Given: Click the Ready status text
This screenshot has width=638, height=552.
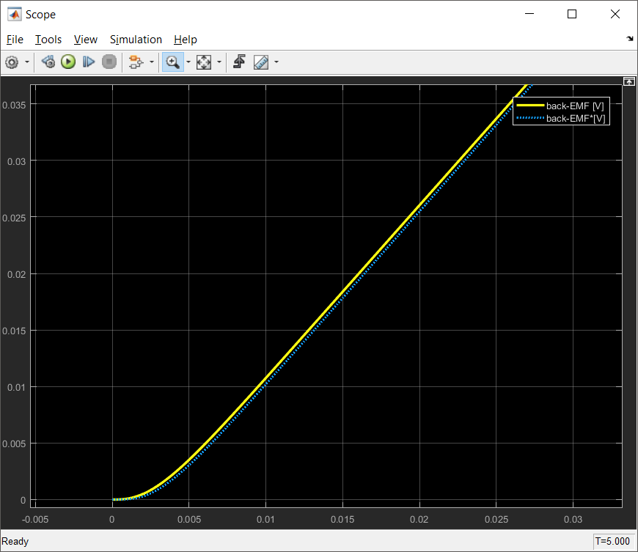Looking at the screenshot, I should [15, 542].
